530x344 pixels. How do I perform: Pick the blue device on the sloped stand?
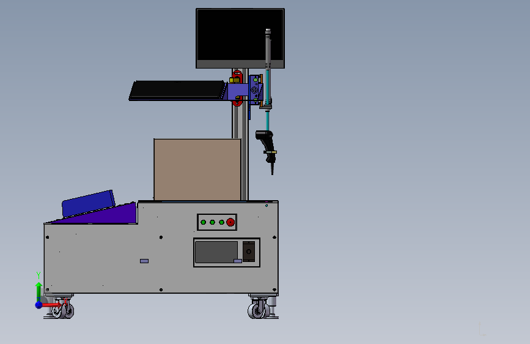[88, 203]
